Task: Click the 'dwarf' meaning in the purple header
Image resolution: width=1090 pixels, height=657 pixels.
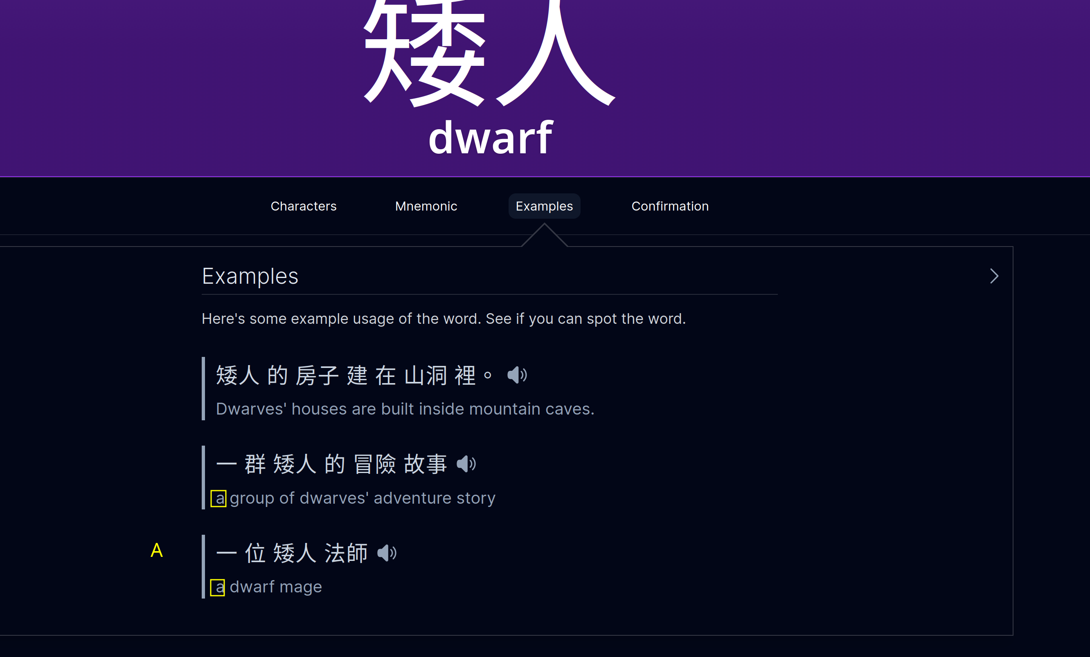Action: 490,138
